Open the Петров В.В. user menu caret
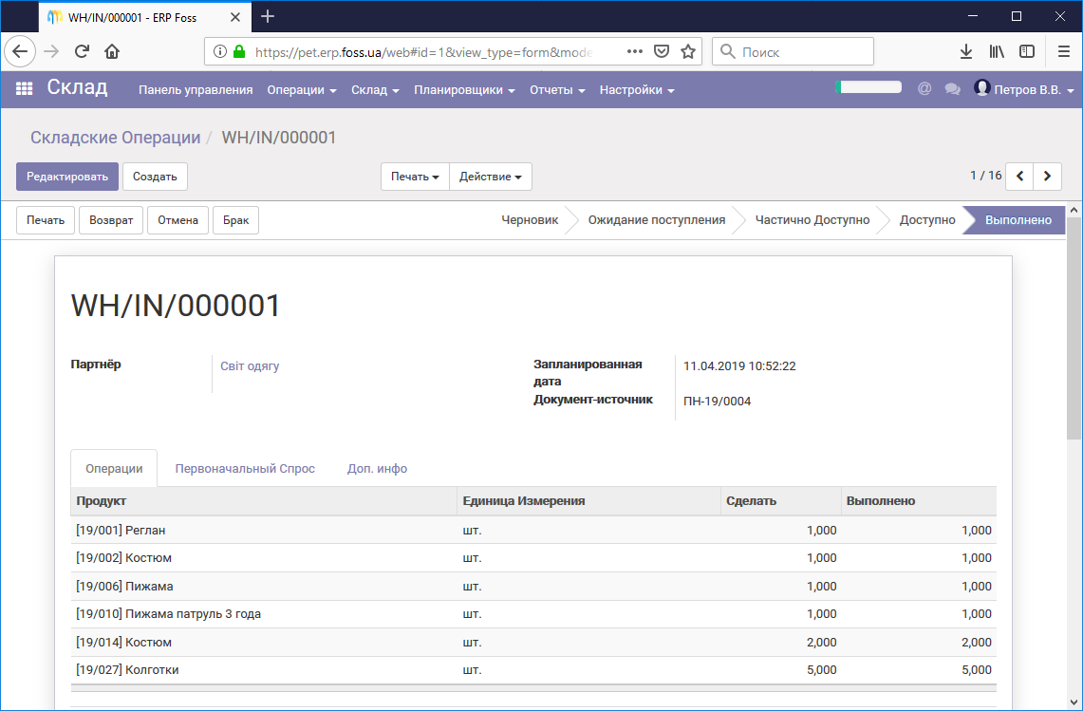 pos(1071,90)
